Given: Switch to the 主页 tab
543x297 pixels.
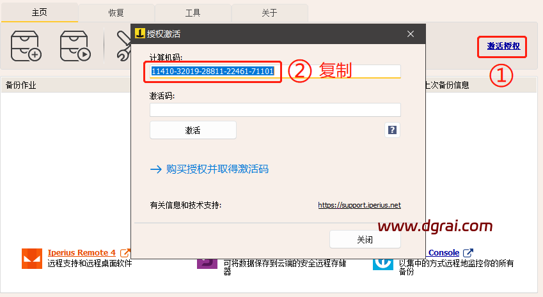Looking at the screenshot, I should (40, 13).
